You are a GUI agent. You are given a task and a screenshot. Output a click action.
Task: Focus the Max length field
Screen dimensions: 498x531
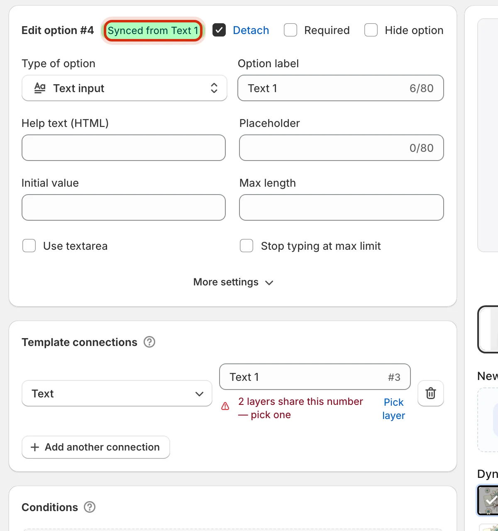click(342, 207)
